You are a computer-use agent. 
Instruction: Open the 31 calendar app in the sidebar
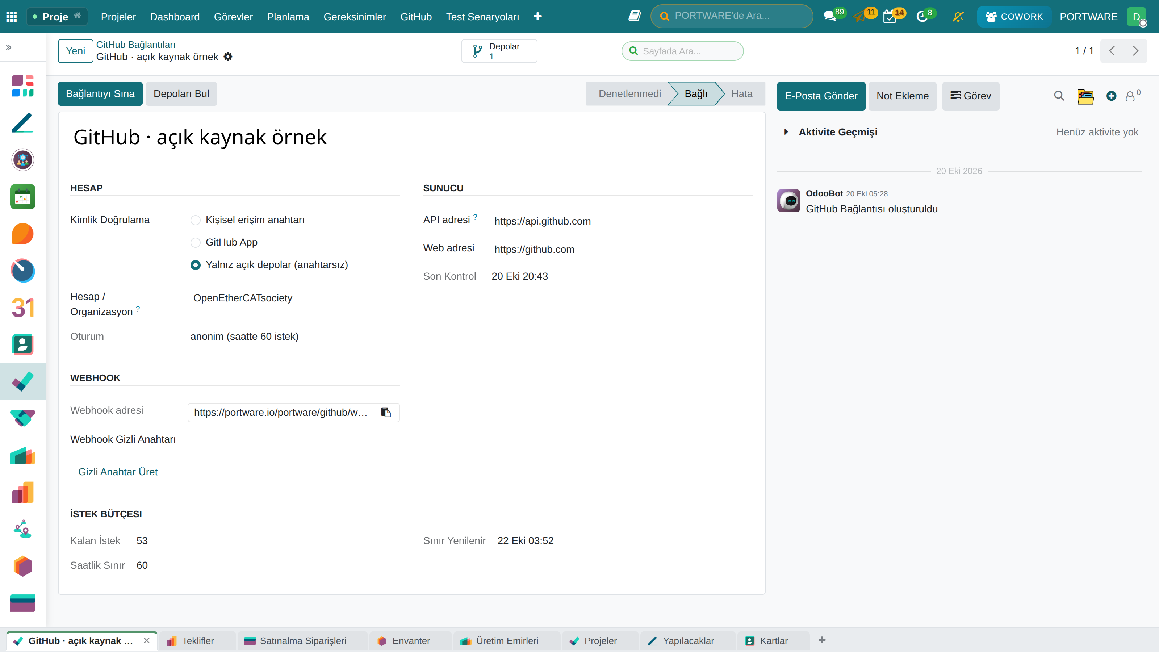point(22,308)
